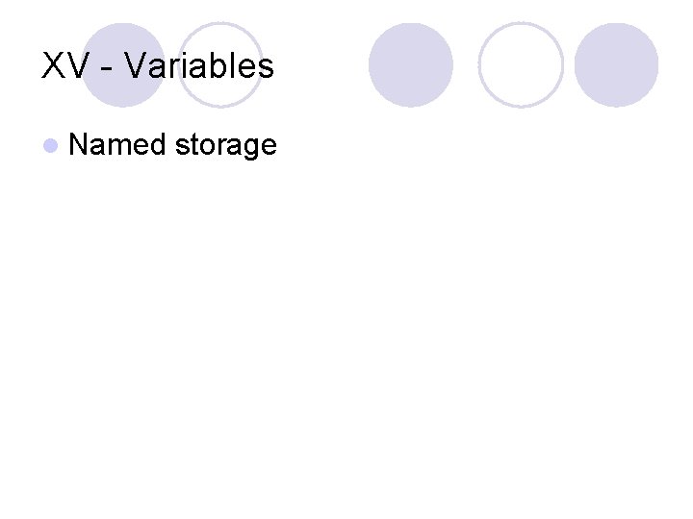Screen dimensions: 693x519
Task: Click the word "storage" in the bullet
Action: point(225,146)
